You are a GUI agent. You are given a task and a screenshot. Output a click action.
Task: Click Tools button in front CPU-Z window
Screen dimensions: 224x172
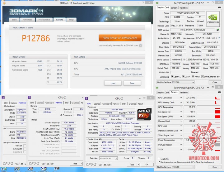pos(132,165)
